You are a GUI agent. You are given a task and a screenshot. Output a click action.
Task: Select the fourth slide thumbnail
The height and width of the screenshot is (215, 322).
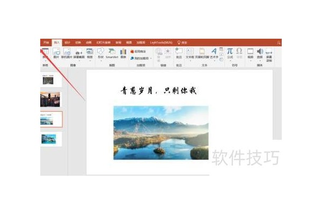51,139
